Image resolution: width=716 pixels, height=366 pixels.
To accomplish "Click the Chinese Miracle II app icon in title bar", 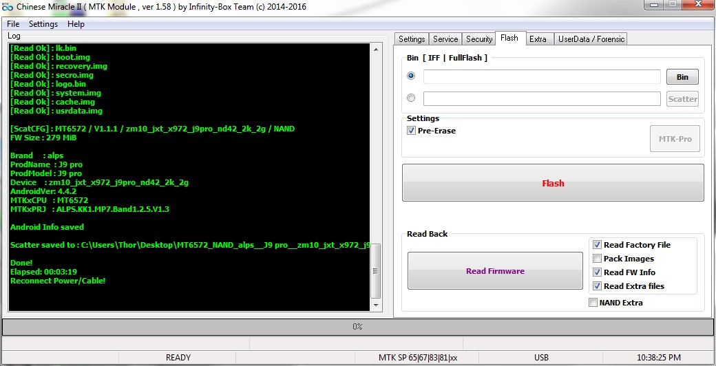I will coord(7,6).
